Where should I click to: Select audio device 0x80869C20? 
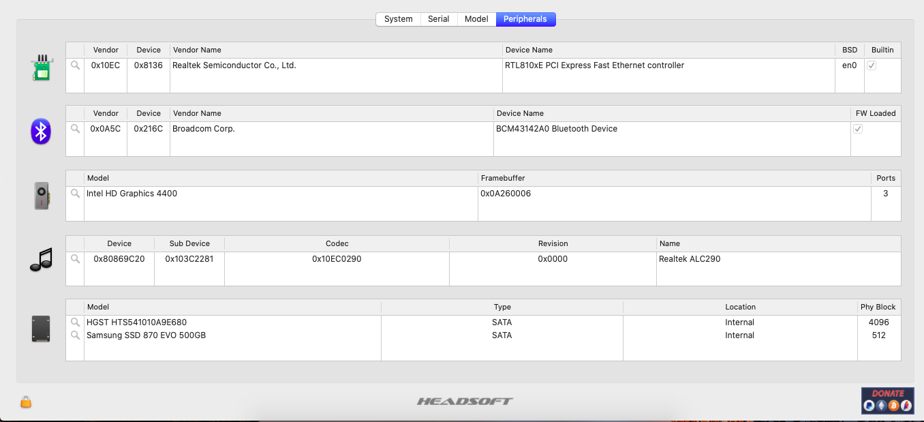pos(119,259)
